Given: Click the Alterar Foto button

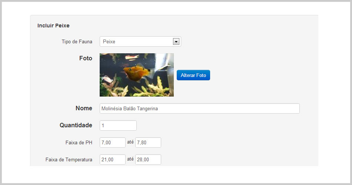Looking at the screenshot, I should point(193,75).
